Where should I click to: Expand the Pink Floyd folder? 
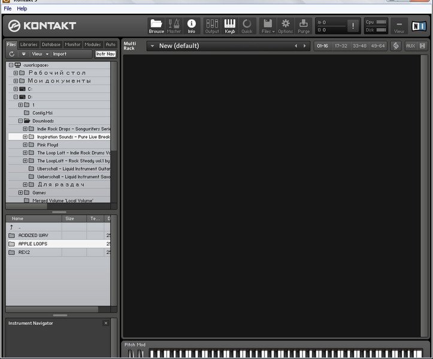coord(25,145)
